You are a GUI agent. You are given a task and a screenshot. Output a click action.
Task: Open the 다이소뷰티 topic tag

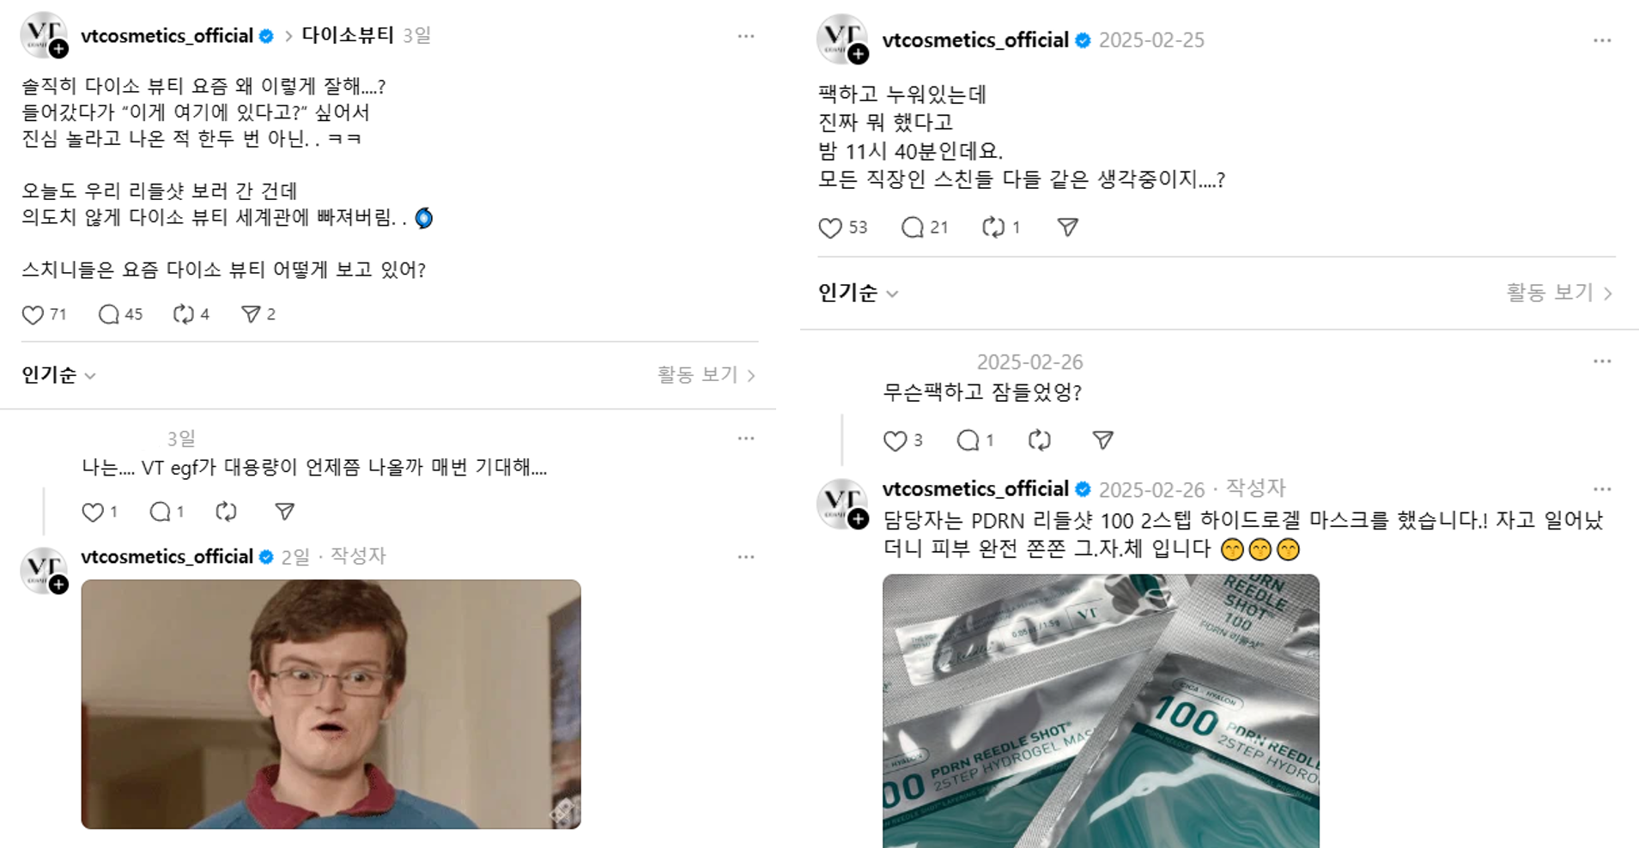[347, 35]
